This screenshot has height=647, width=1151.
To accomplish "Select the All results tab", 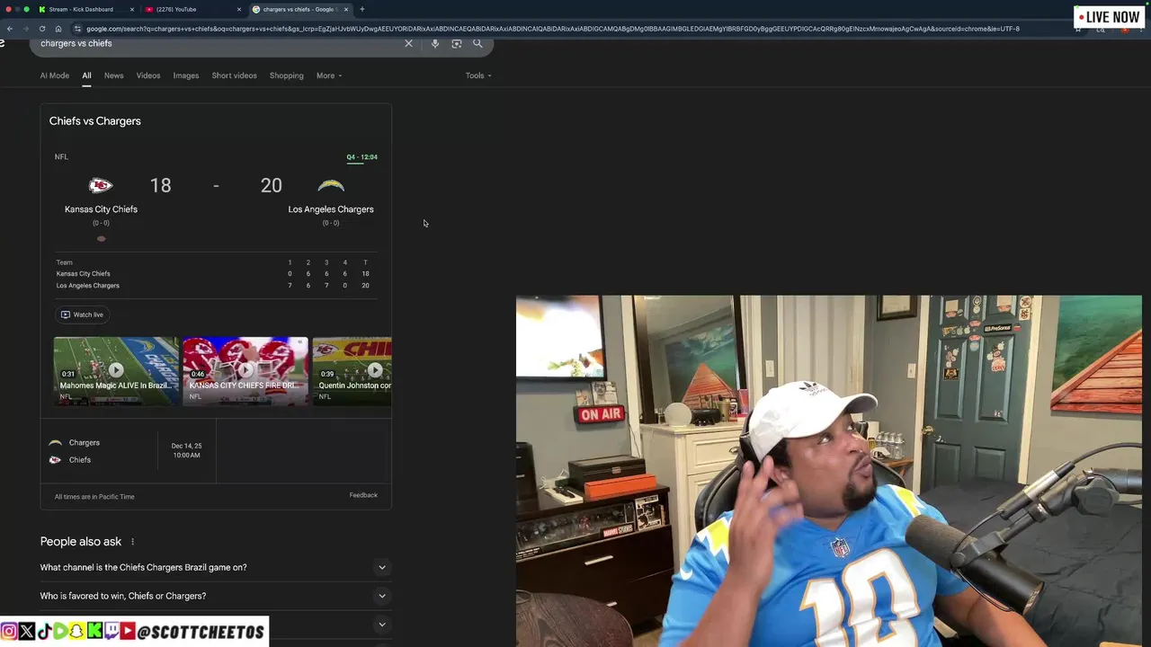I will [86, 75].
